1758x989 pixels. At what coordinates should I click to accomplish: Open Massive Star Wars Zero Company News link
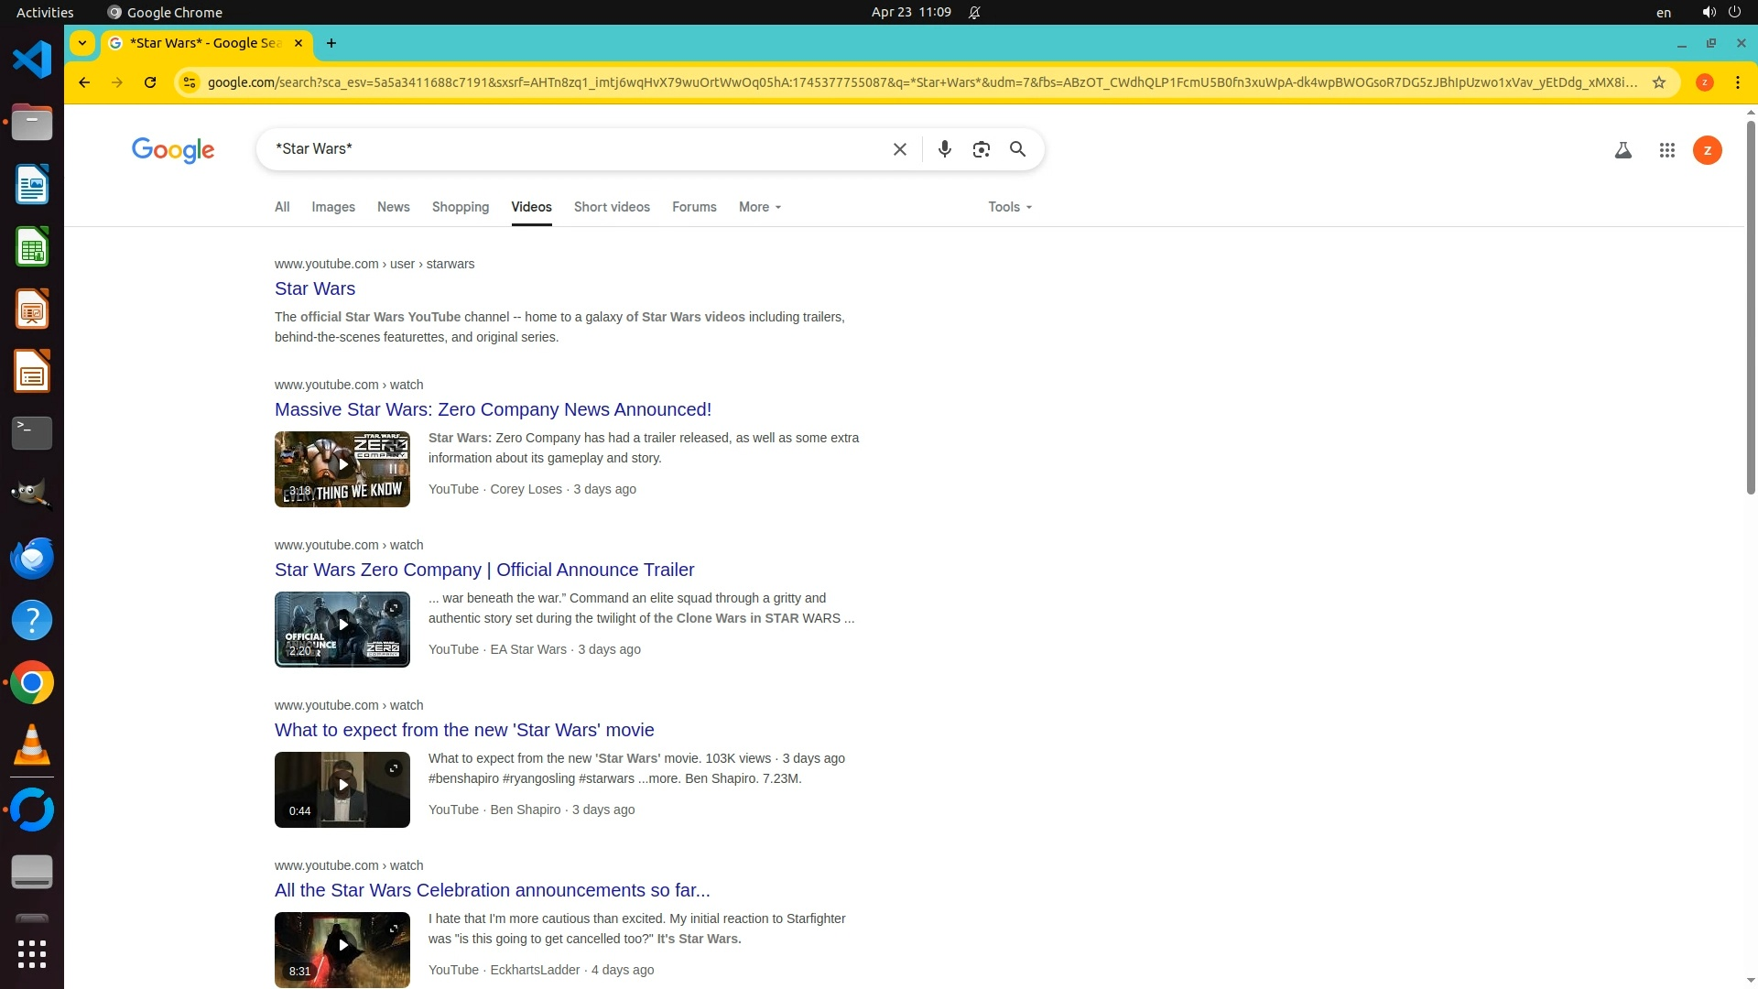[493, 409]
